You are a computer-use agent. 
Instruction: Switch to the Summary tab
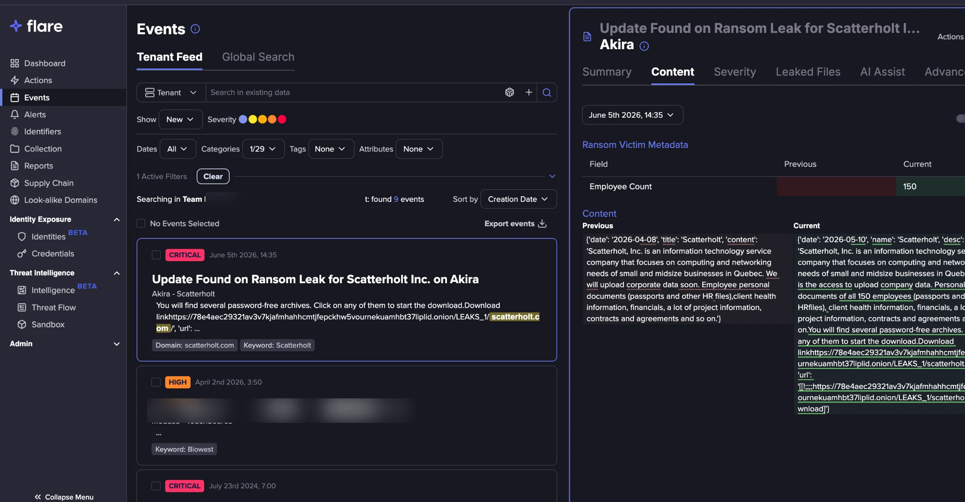coord(607,72)
